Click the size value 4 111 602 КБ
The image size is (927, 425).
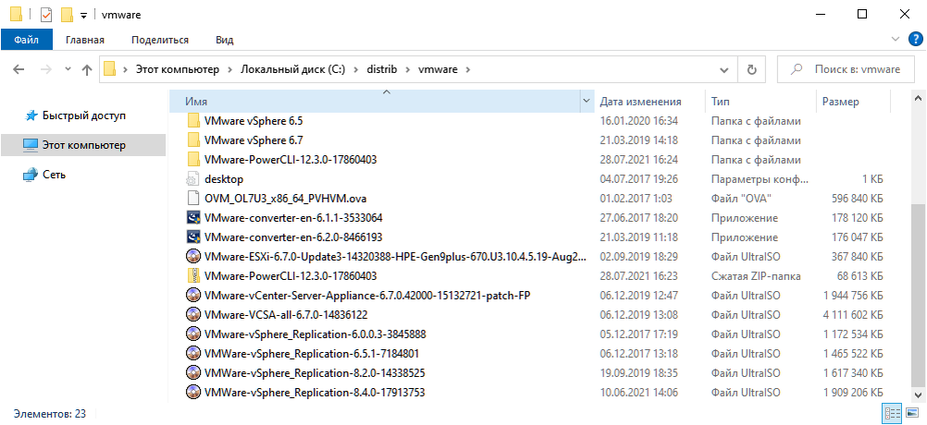coord(852,315)
